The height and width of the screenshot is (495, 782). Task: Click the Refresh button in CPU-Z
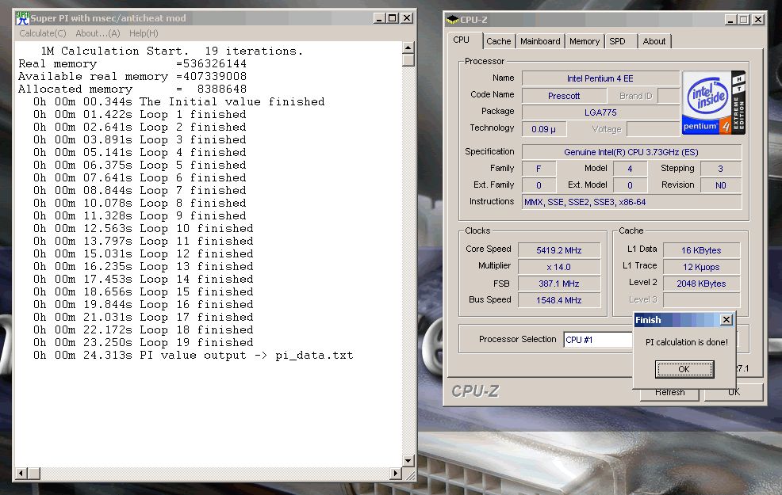[670, 392]
